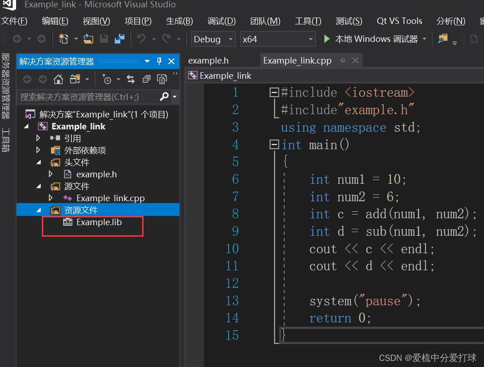Image resolution: width=484 pixels, height=367 pixels.
Task: Open the 项目(P) menu
Action: [138, 21]
